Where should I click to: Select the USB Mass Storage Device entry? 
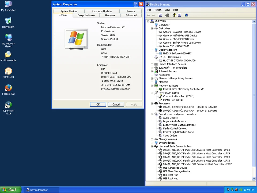(177, 171)
